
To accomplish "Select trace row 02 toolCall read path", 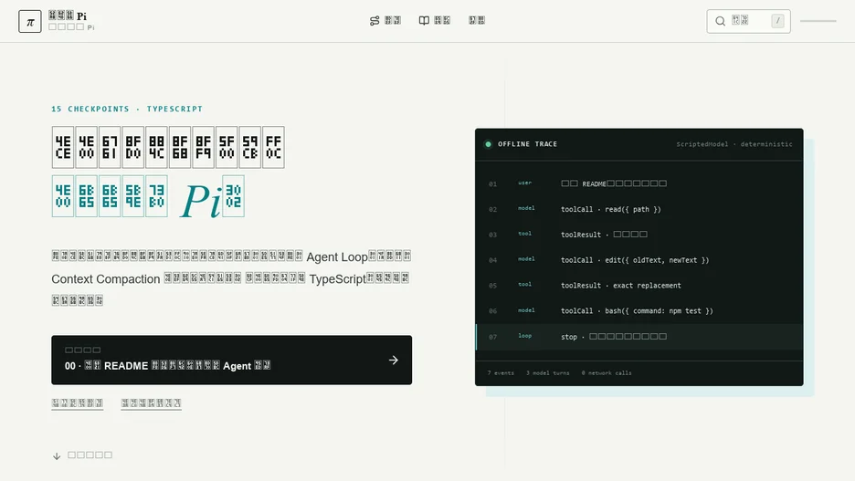I will (x=639, y=209).
